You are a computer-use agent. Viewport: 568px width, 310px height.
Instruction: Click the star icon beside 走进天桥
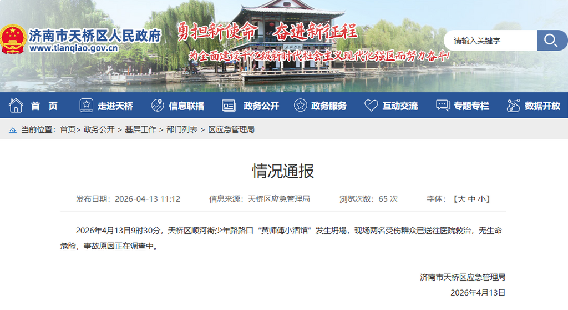(86, 106)
